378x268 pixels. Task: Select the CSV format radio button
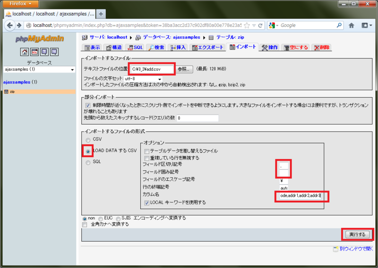(88, 140)
